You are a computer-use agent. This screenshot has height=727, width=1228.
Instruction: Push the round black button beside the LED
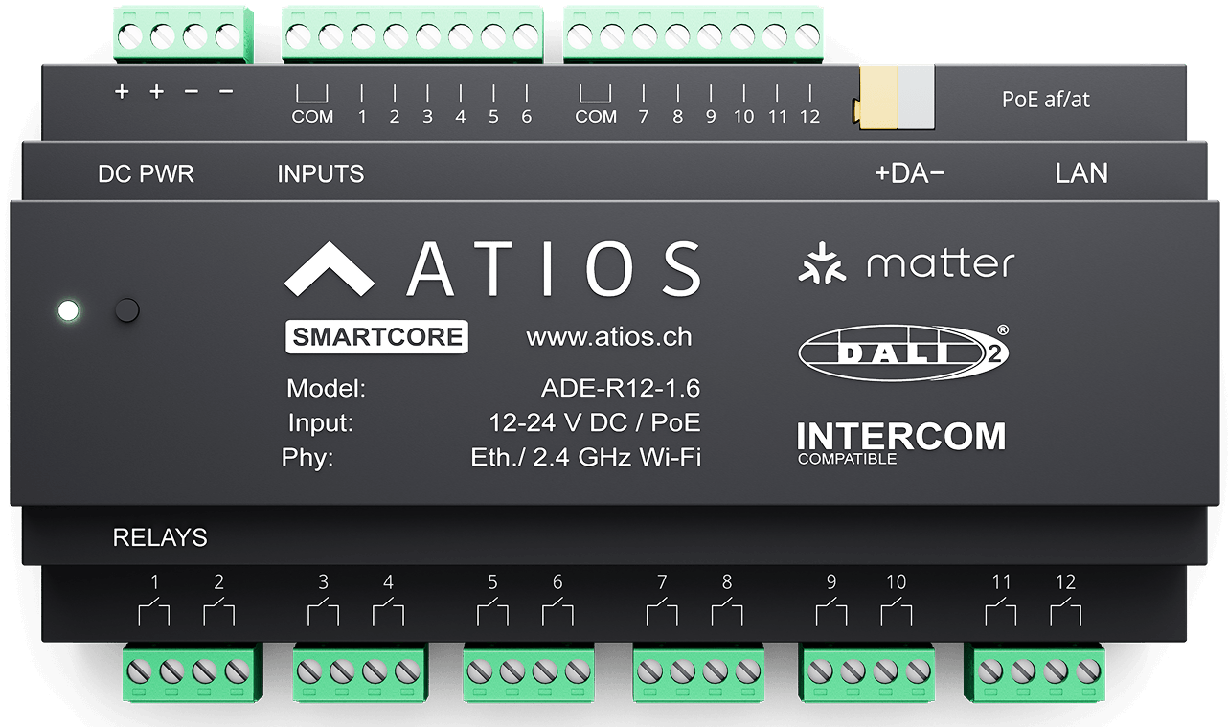(x=126, y=310)
